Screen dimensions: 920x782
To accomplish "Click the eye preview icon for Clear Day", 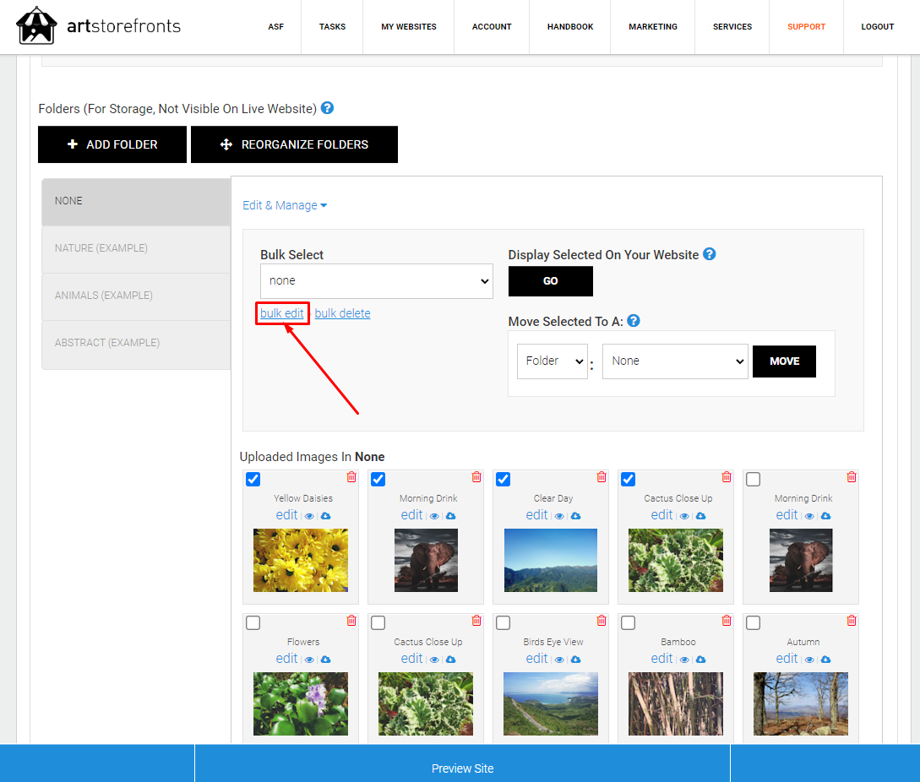I will point(559,516).
